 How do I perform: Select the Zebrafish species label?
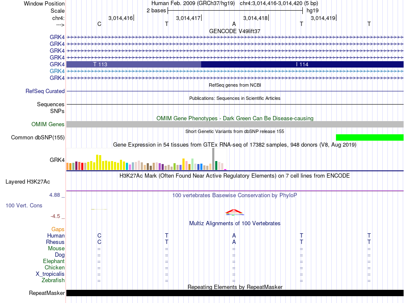53,280
